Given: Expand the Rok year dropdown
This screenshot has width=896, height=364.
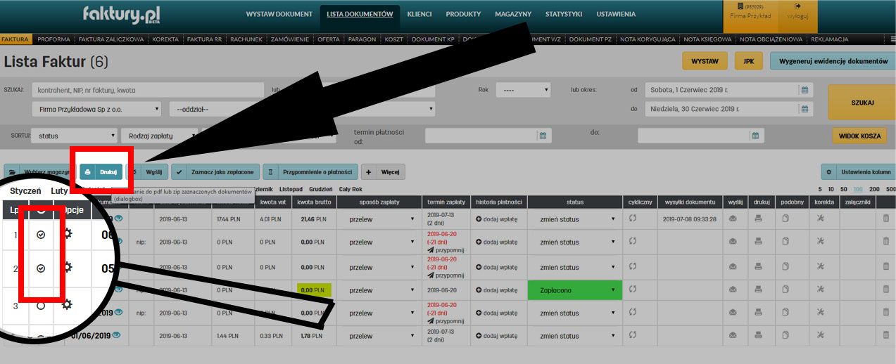Looking at the screenshot, I should 523,90.
